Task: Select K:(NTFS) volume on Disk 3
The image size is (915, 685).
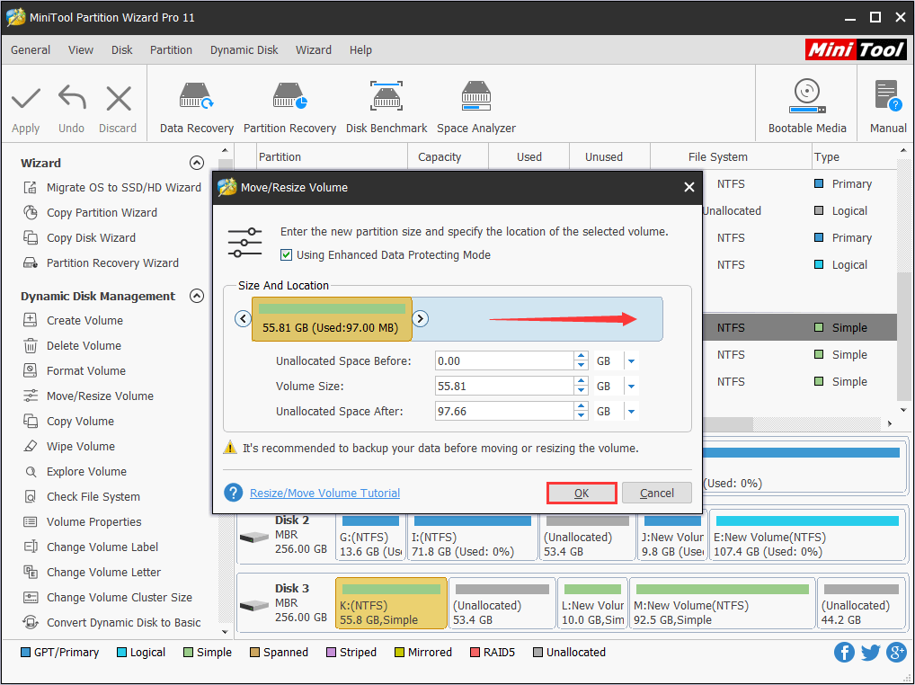Action: 391,603
